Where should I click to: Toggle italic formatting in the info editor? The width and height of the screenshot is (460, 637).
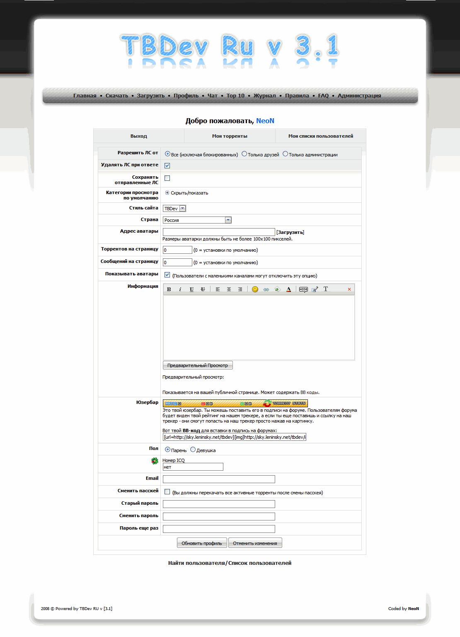(x=180, y=289)
